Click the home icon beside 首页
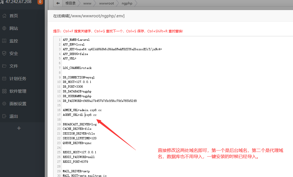293x177 pixels. [x=4, y=16]
